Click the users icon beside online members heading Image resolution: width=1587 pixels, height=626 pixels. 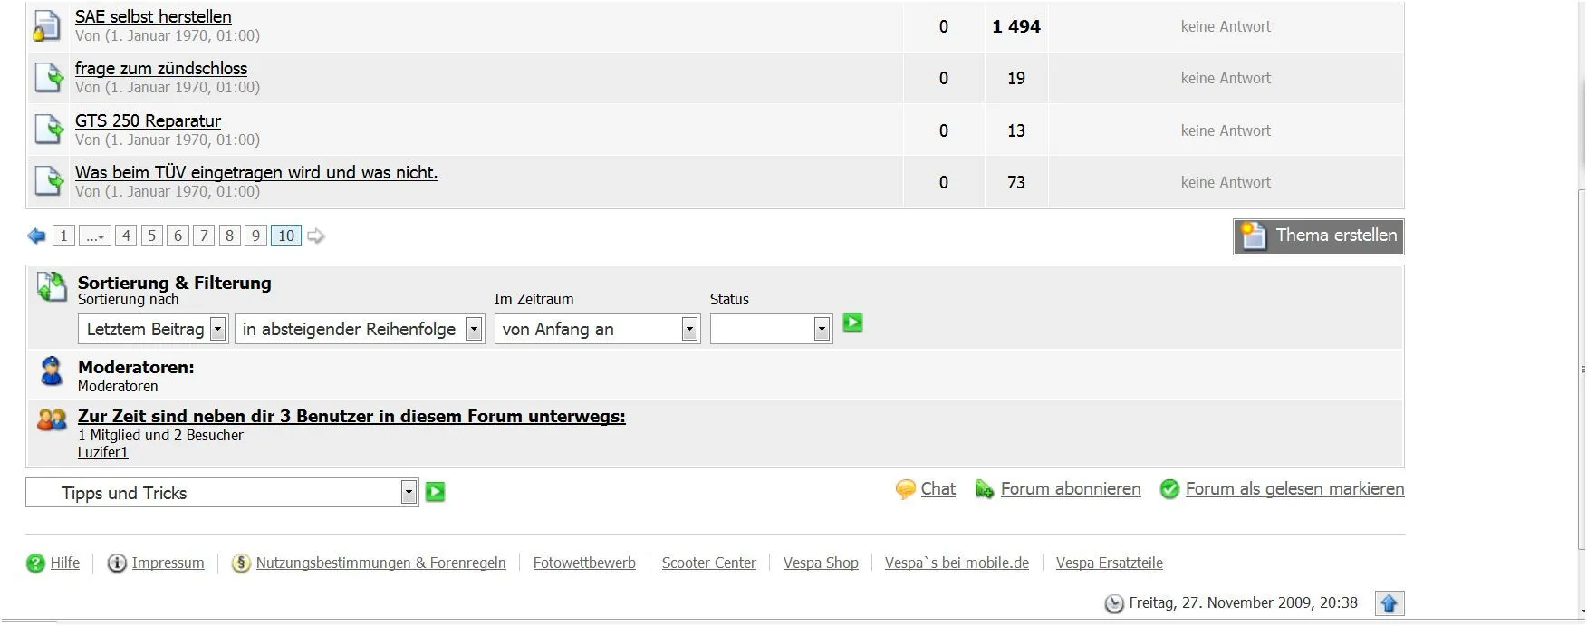tap(52, 419)
